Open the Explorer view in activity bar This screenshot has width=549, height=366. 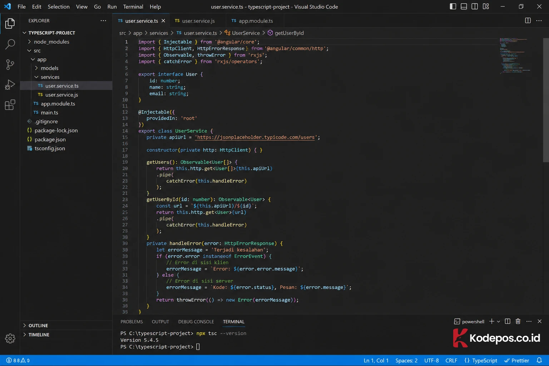10,24
